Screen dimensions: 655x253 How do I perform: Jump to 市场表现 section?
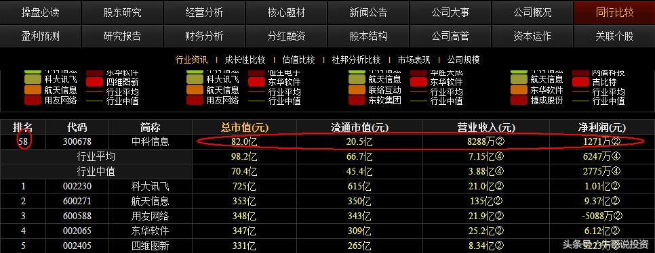click(x=414, y=60)
